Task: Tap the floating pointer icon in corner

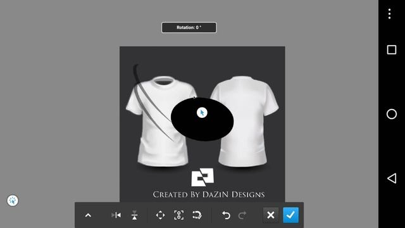Action: click(13, 201)
